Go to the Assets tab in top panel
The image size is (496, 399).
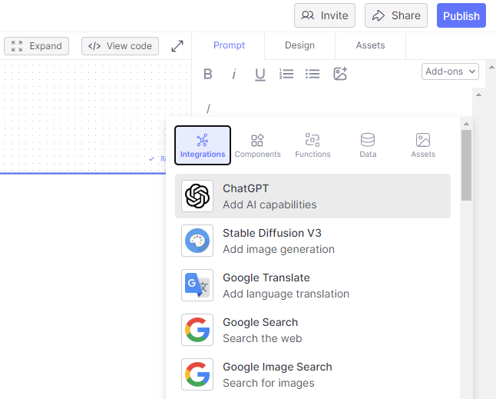coord(370,45)
